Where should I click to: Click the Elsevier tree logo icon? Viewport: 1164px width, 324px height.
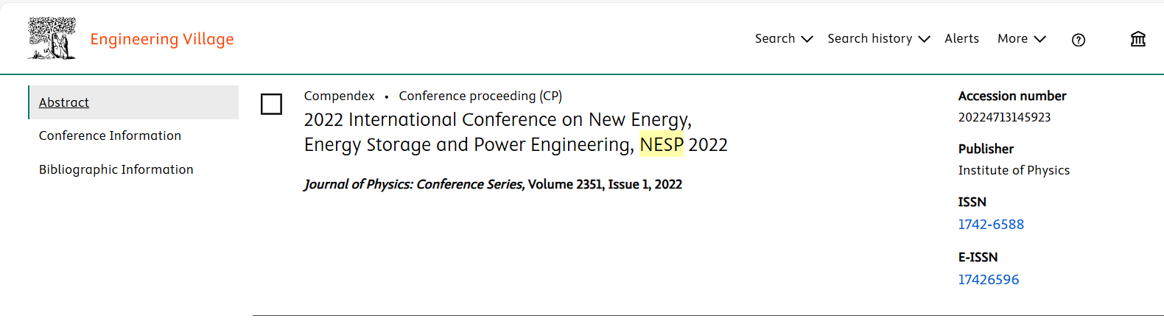pyautogui.click(x=52, y=38)
